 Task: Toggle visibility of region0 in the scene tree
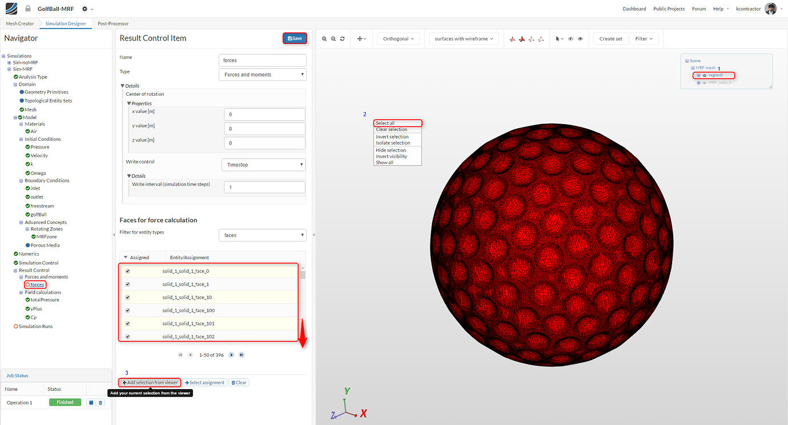[705, 75]
